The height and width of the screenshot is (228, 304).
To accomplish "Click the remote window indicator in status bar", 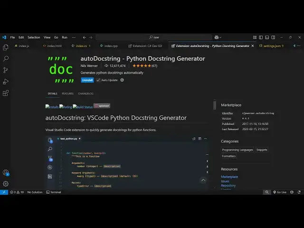I will pyautogui.click(x=4, y=192).
